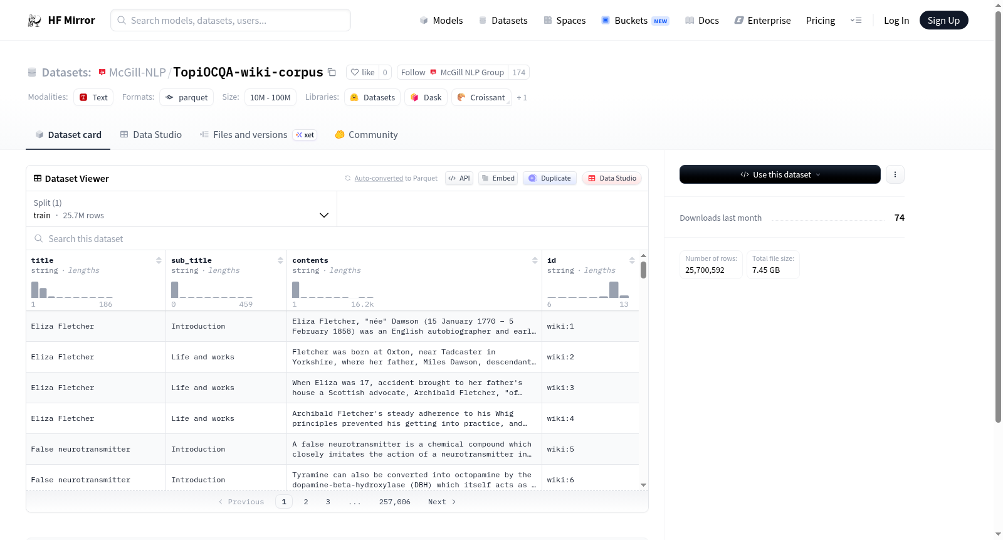Open Data Studio from viewer header button
The width and height of the screenshot is (1003, 540).
(x=612, y=178)
